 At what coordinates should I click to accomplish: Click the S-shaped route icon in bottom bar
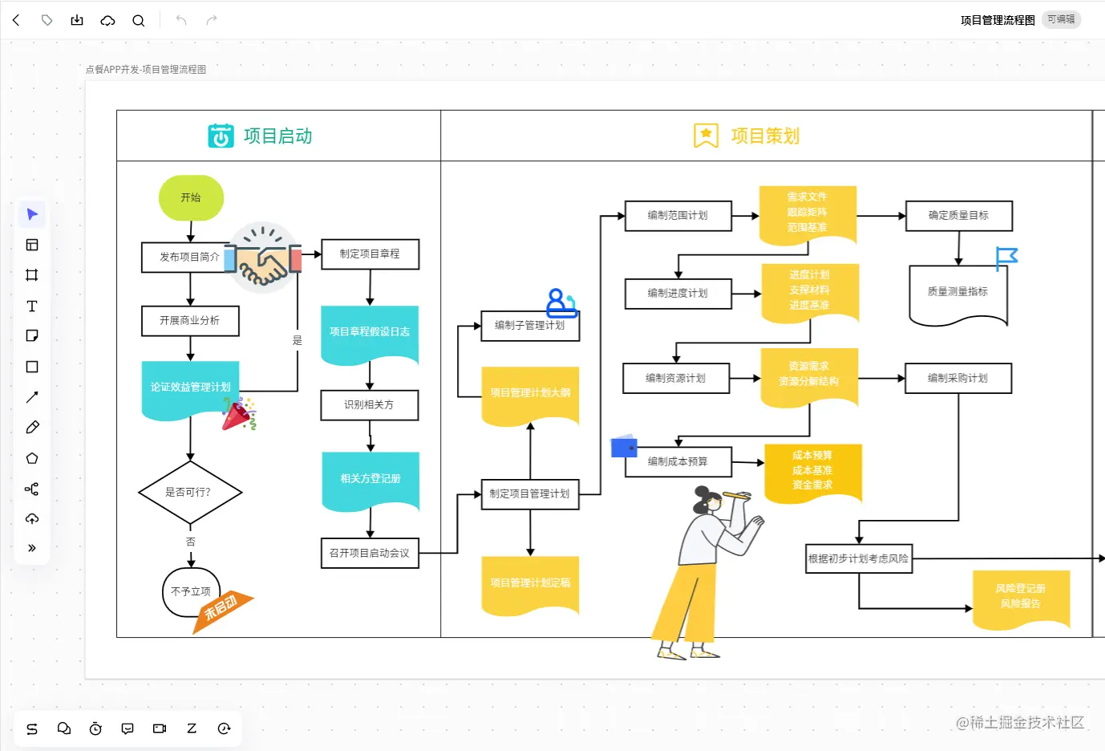[32, 729]
